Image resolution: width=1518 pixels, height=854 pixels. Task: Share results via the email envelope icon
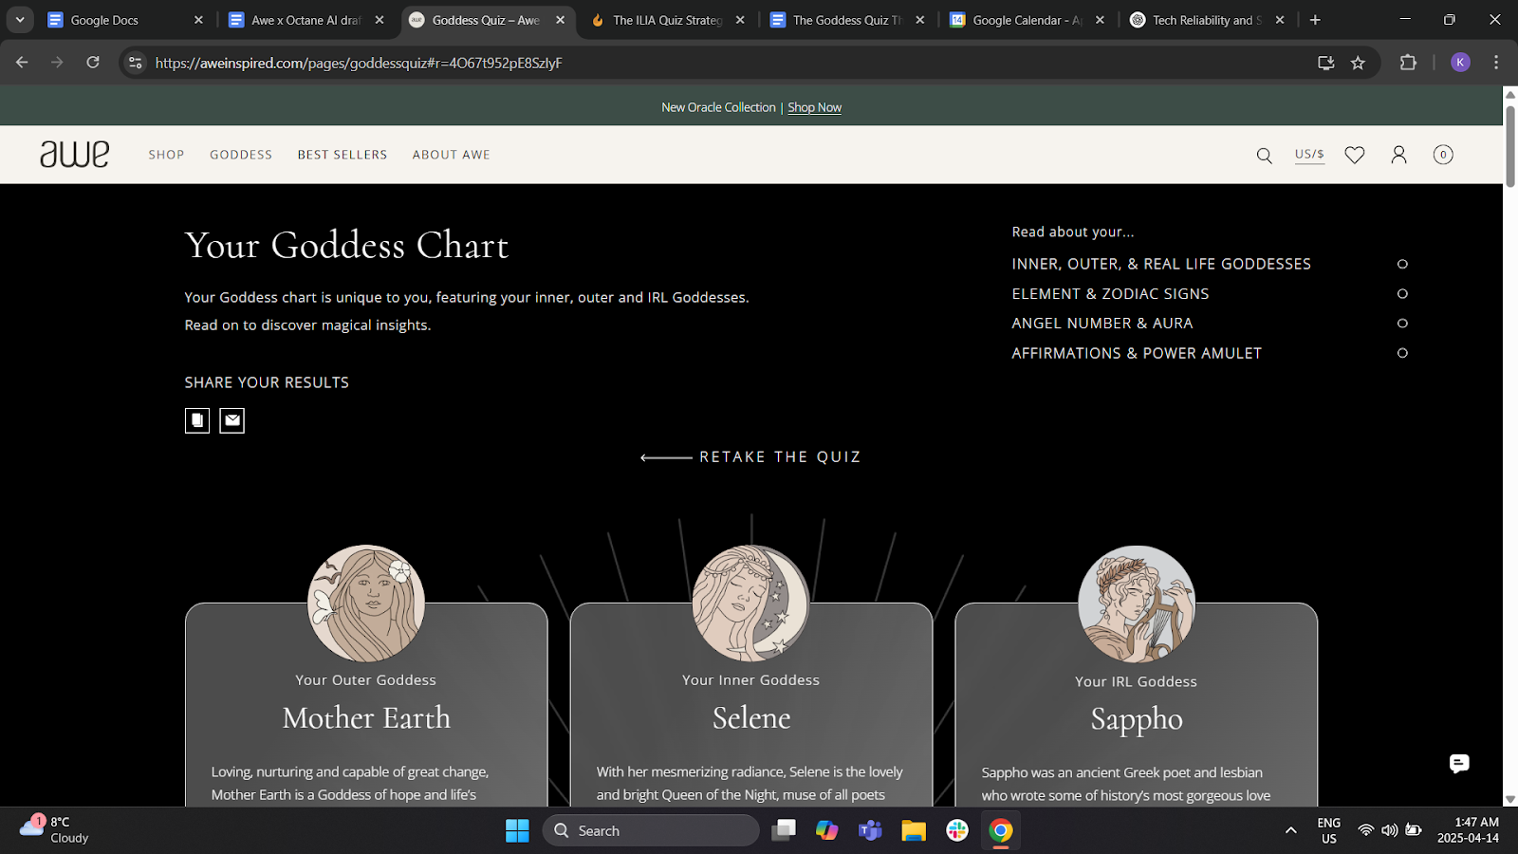232,420
